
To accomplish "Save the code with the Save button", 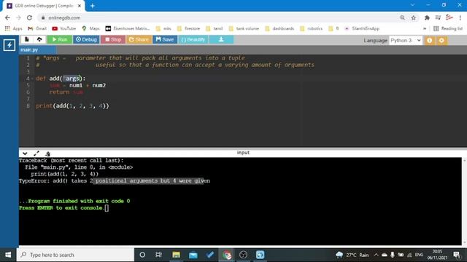I will pos(165,39).
